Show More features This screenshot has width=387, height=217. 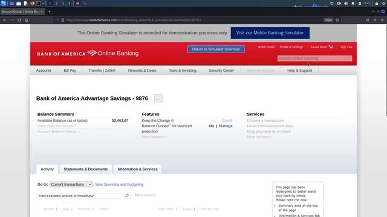point(154,137)
